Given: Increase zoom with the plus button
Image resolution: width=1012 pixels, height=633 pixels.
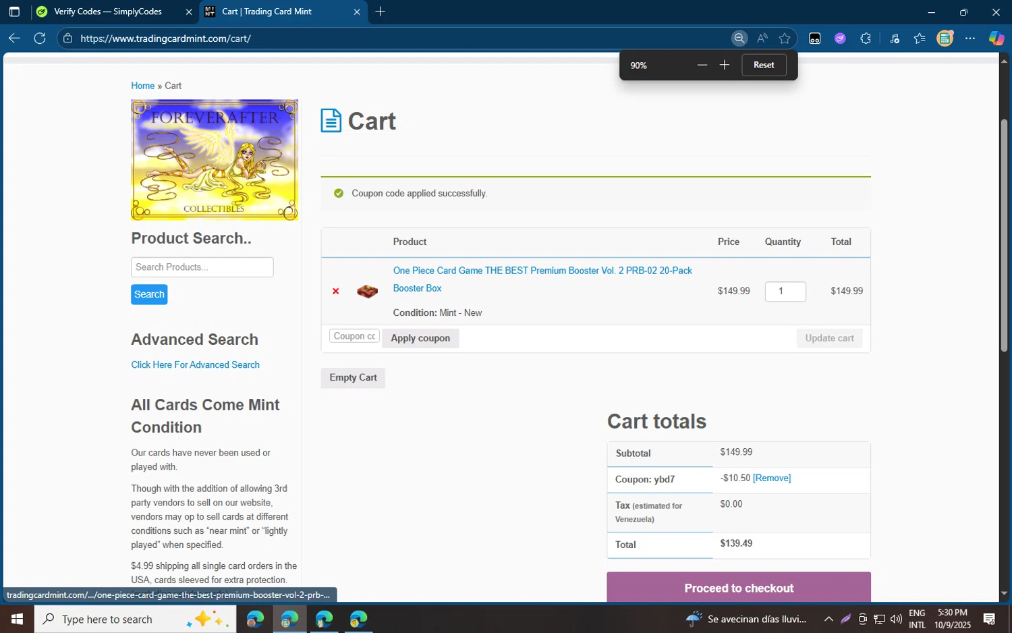Looking at the screenshot, I should (x=725, y=65).
